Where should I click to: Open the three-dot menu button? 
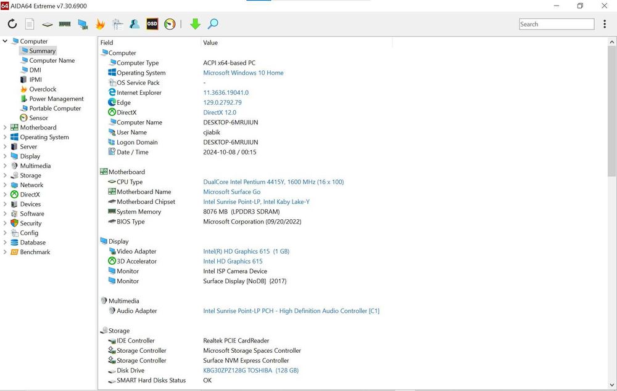(x=605, y=24)
